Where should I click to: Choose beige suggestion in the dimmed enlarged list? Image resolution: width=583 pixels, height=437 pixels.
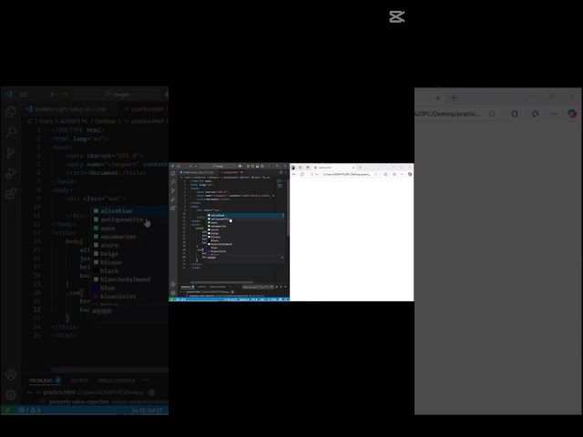tap(130, 253)
